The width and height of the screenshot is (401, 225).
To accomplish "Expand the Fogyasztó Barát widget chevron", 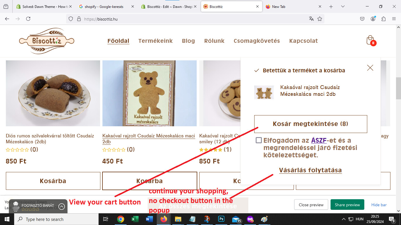I will (x=61, y=206).
